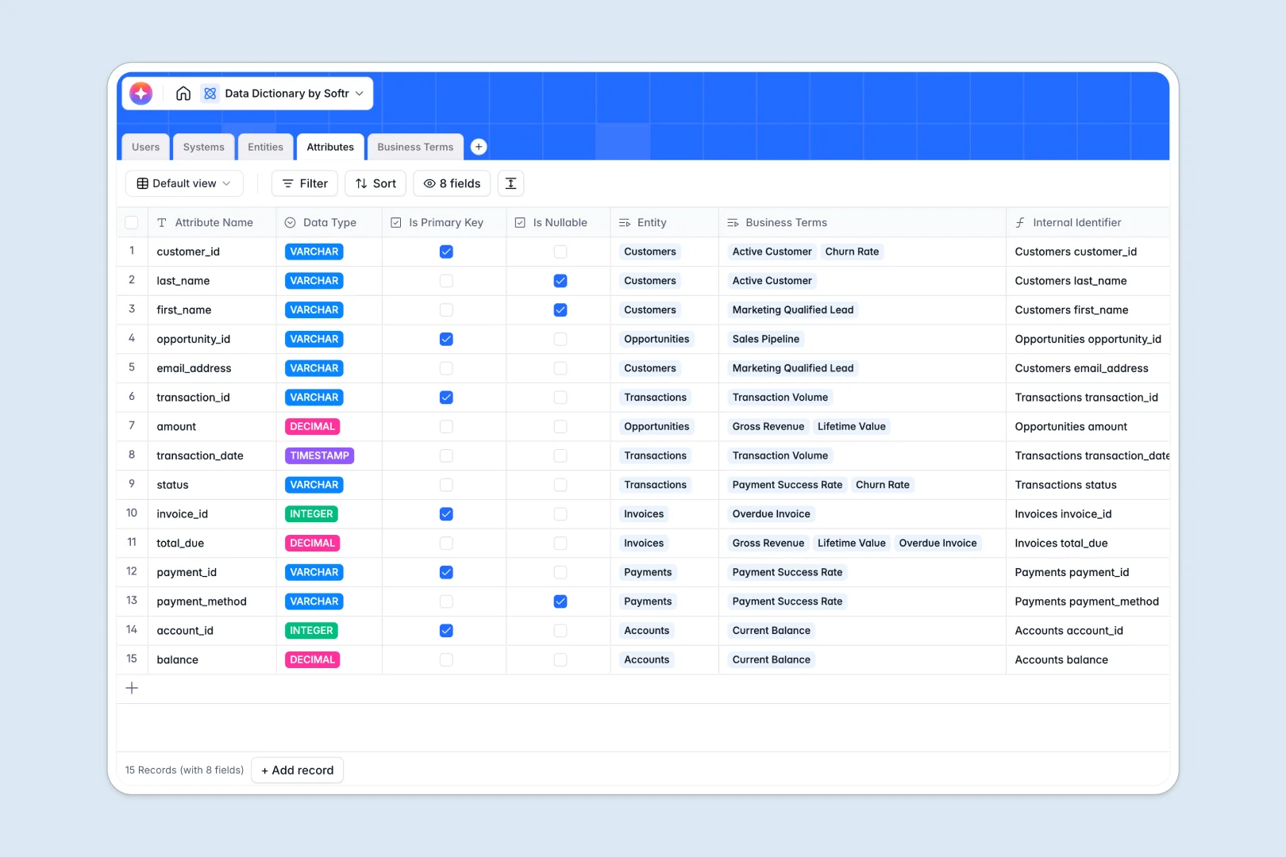Click the Business Terms linked field icon

pos(733,223)
